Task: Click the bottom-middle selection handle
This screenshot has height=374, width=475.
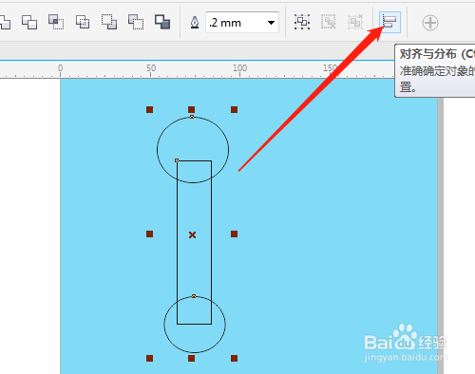Action: click(x=191, y=358)
